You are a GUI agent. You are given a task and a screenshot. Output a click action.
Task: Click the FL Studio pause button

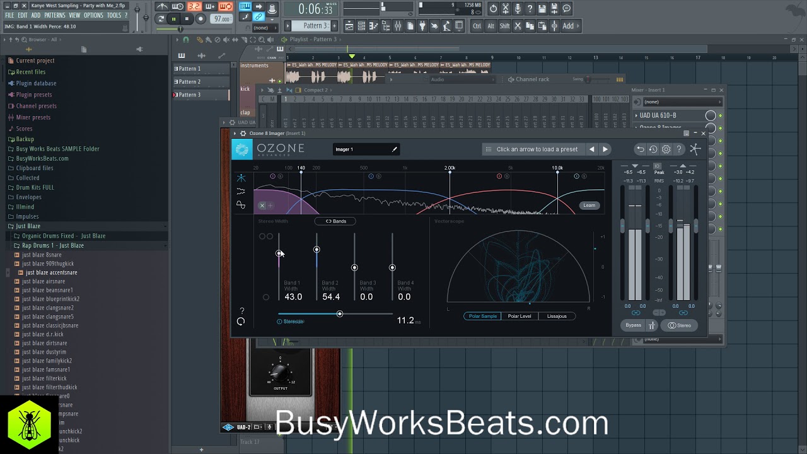coord(173,19)
